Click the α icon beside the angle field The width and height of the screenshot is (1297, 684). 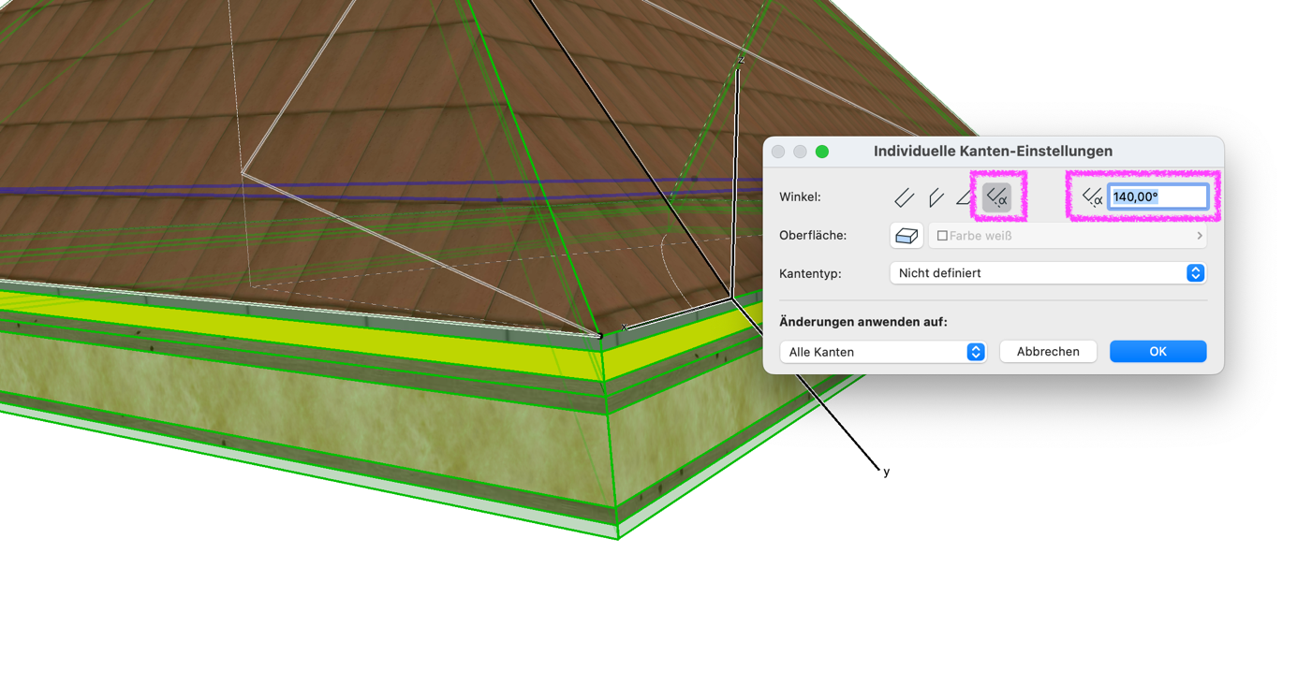pyautogui.click(x=1092, y=196)
